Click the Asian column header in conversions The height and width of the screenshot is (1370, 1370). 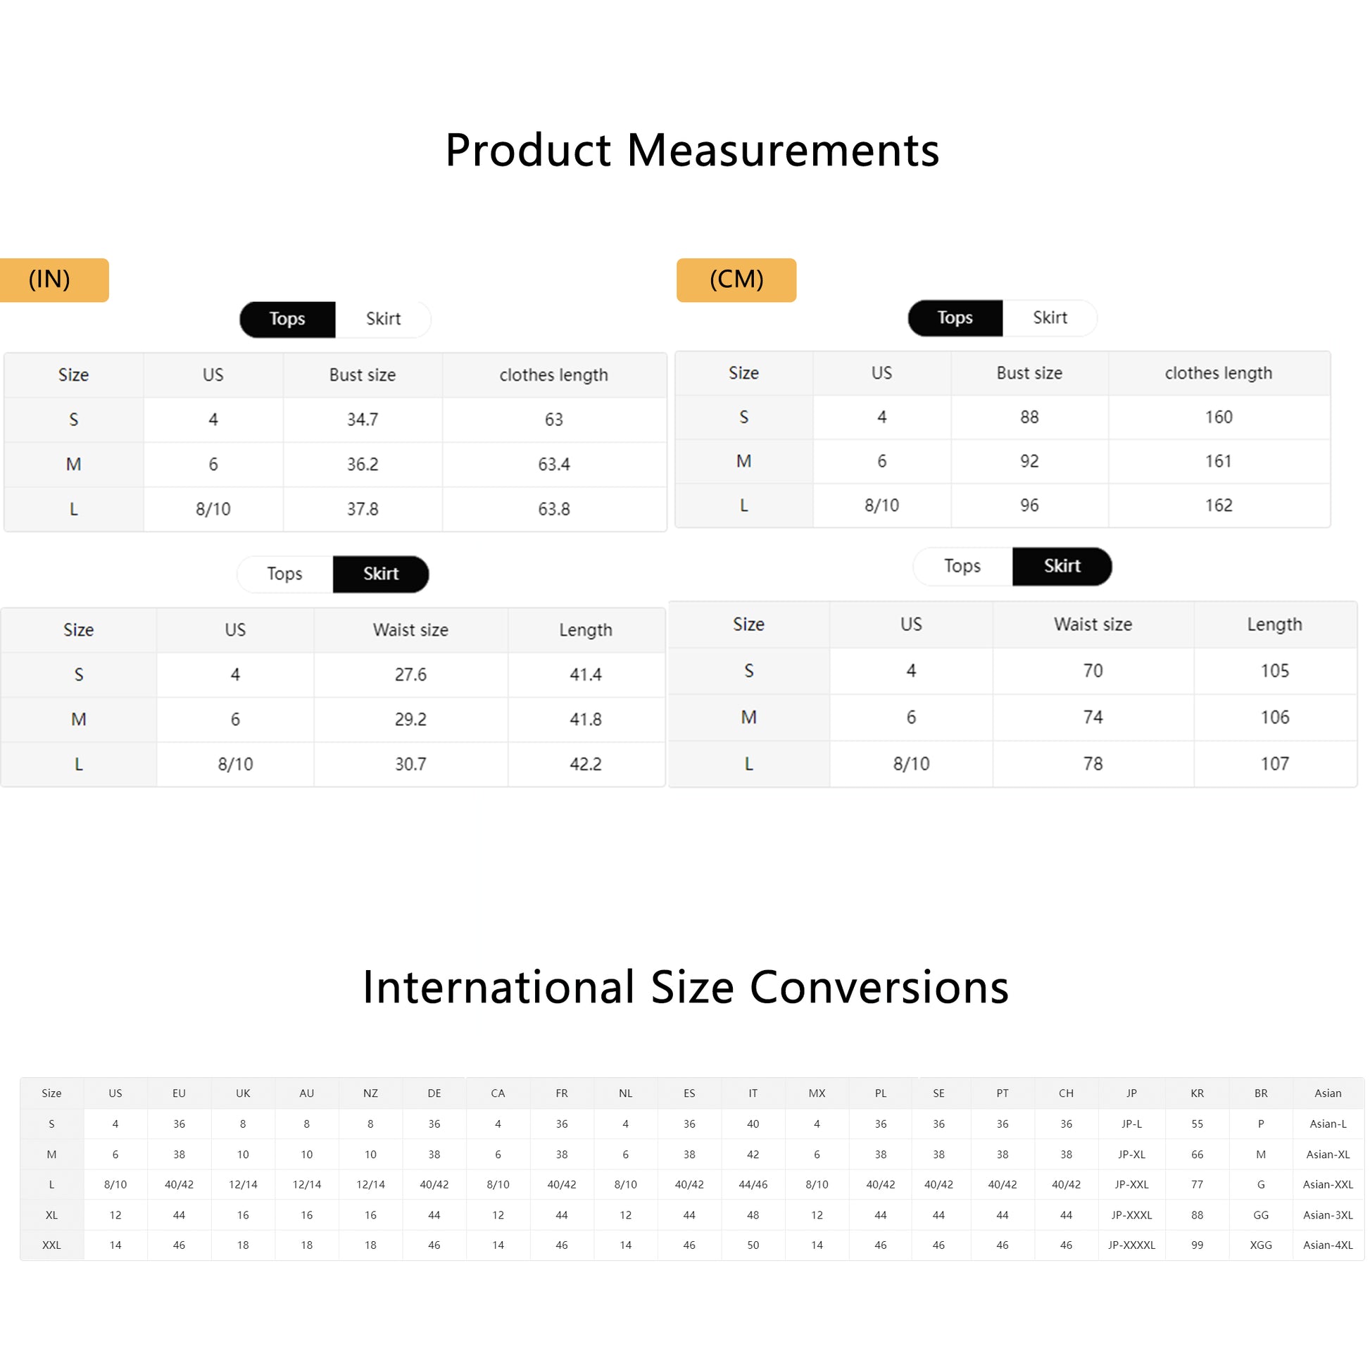click(1328, 1093)
